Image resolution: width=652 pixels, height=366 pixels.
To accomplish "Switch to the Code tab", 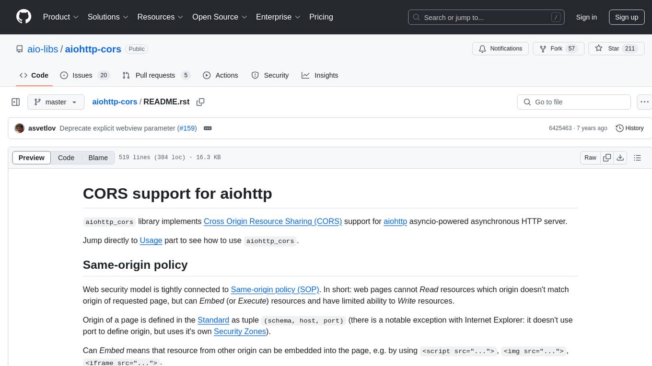I will coord(34,75).
